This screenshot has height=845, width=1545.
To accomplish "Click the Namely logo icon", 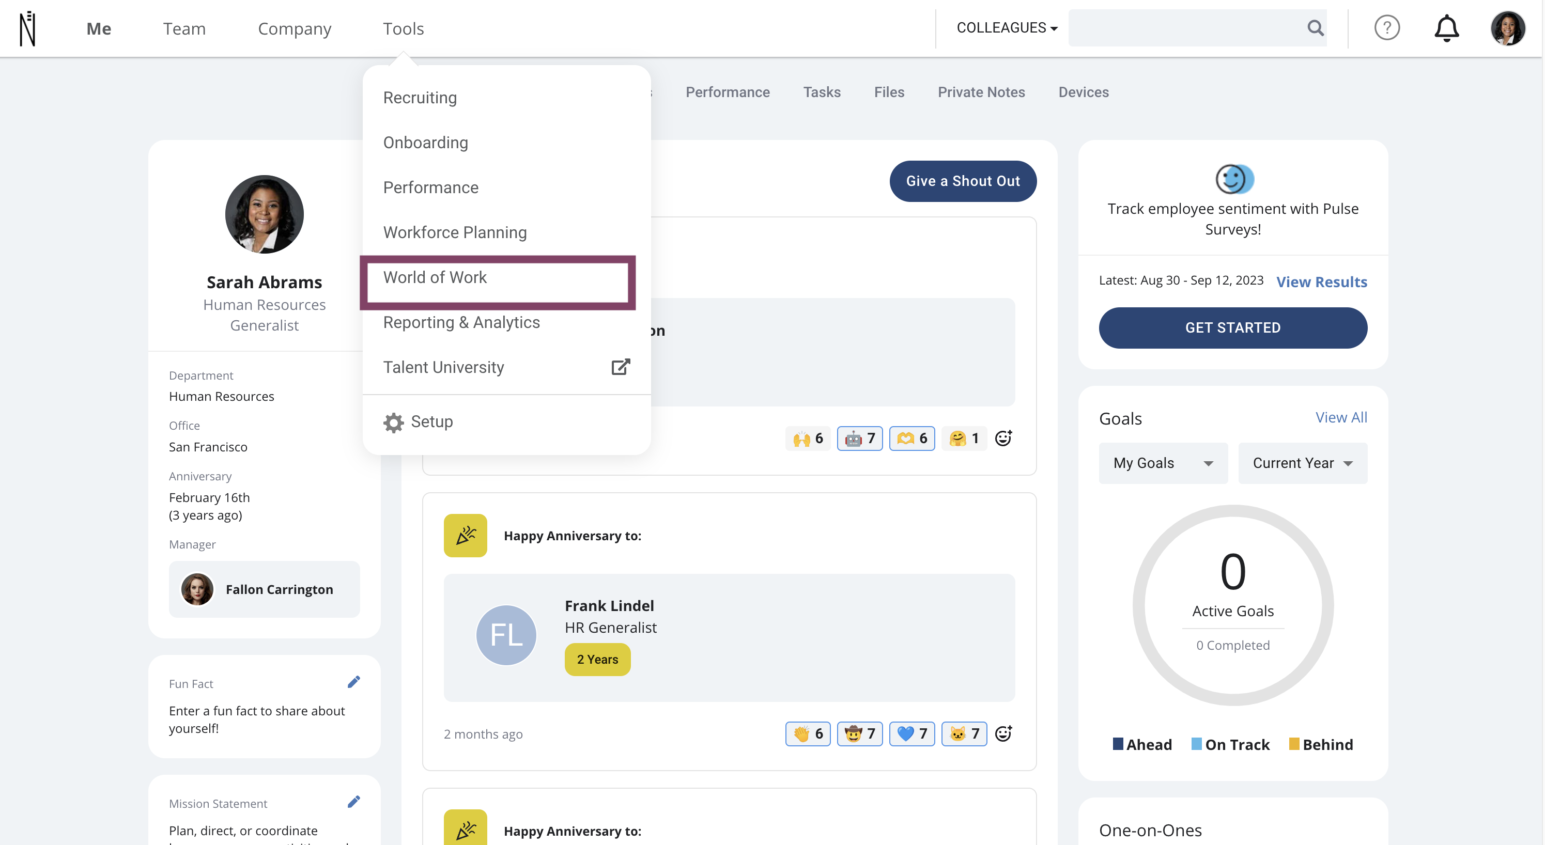I will point(27,28).
